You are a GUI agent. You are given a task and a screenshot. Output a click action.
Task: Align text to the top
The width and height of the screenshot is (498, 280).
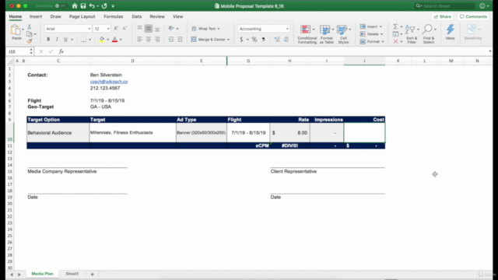tap(139, 29)
